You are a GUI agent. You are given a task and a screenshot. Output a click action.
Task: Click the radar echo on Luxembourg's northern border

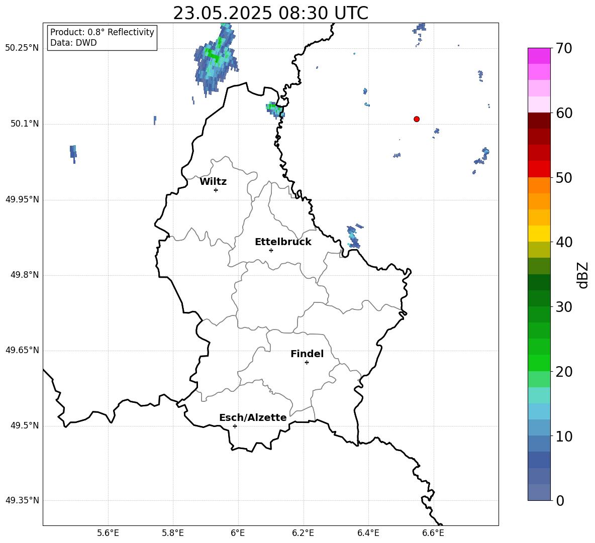point(275,110)
